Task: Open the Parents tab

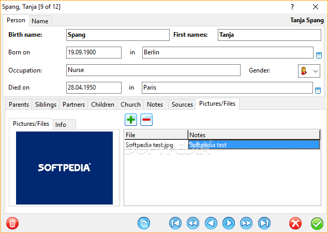Action: point(19,104)
